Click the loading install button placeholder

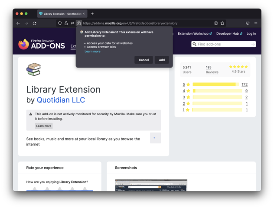point(155,138)
